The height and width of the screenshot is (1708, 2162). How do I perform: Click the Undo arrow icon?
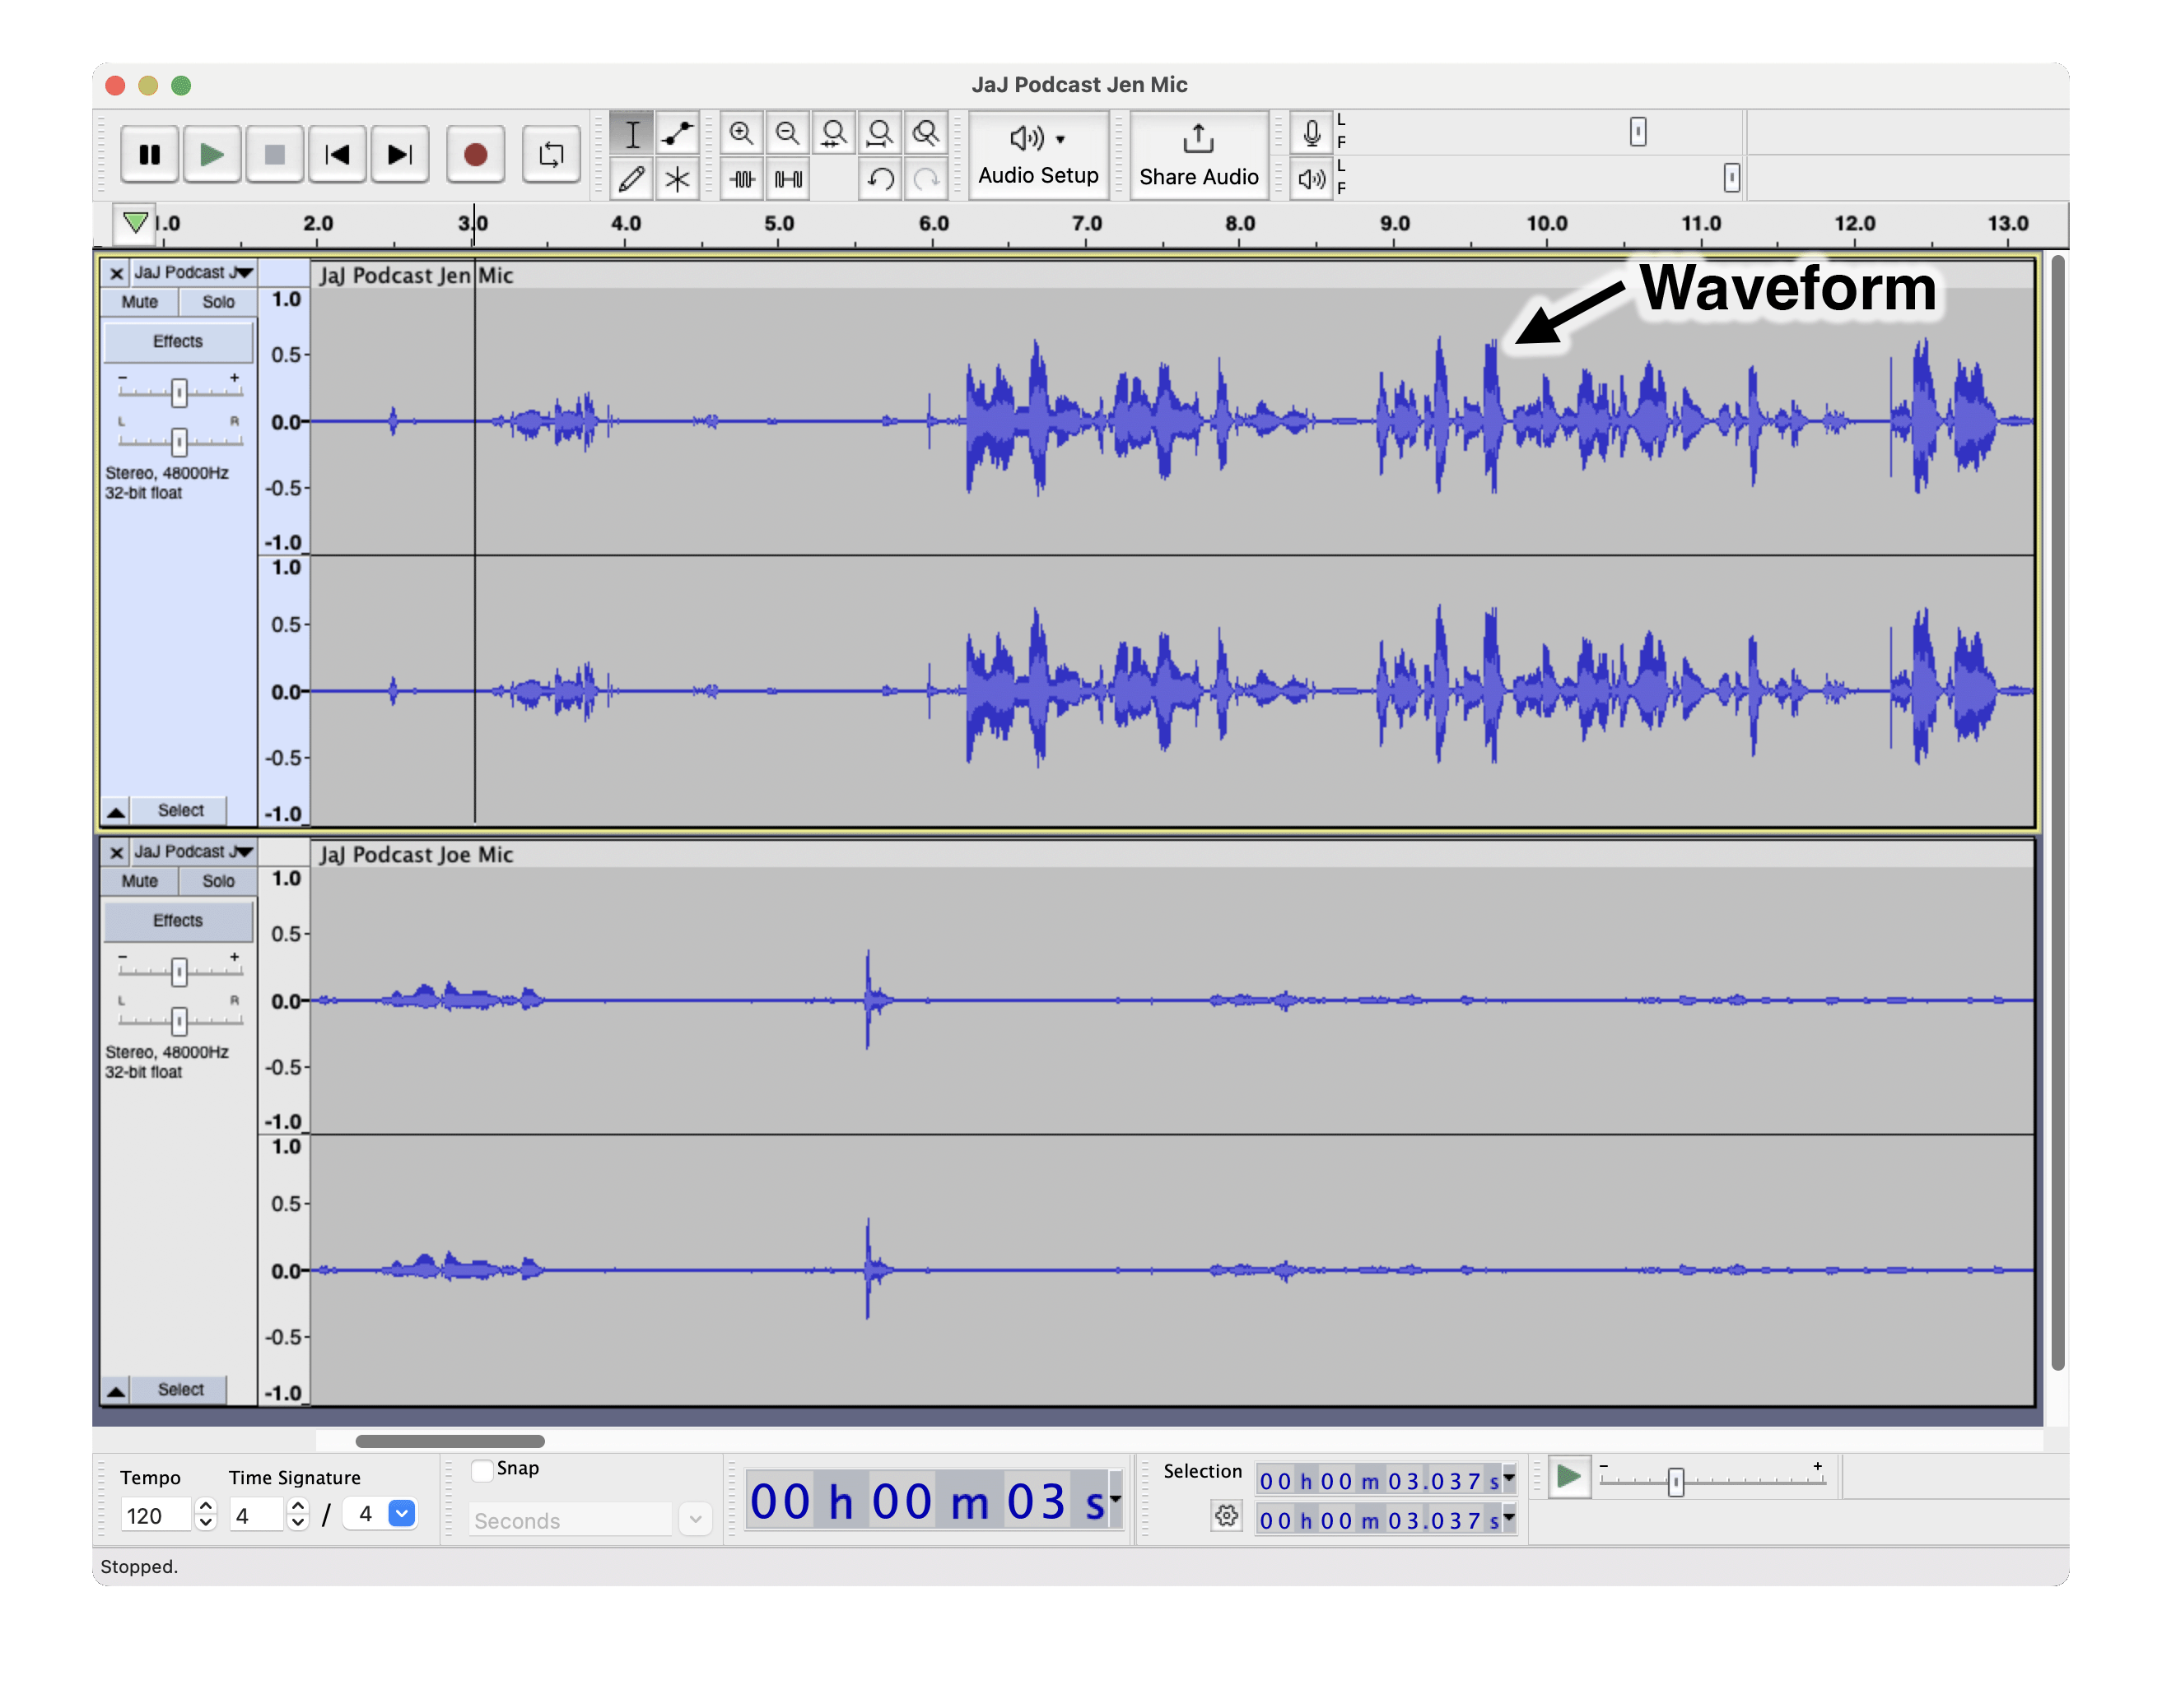pyautogui.click(x=879, y=179)
